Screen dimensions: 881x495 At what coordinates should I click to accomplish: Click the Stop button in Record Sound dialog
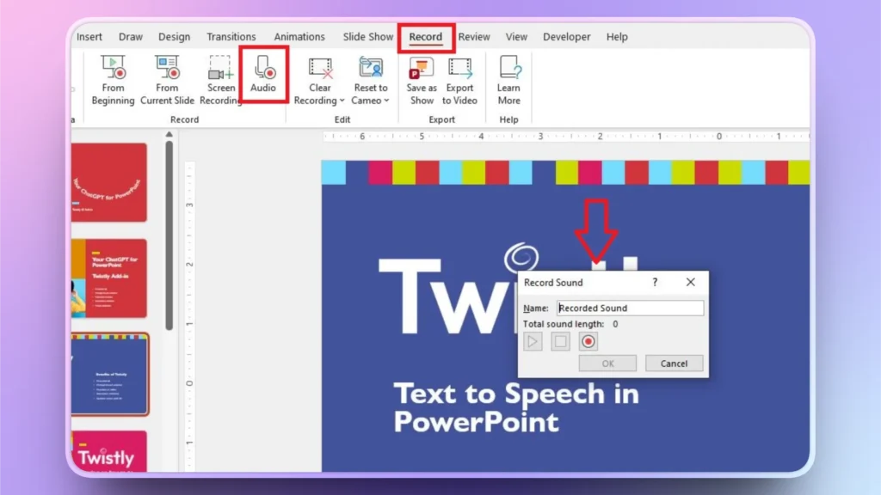pos(560,341)
